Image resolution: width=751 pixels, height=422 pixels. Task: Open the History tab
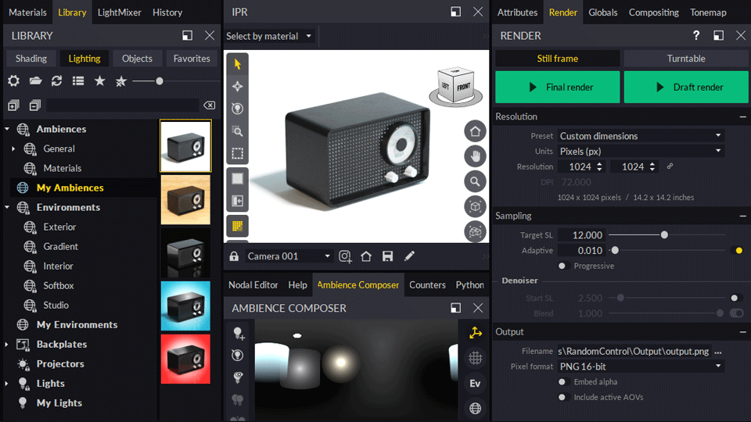coord(167,13)
